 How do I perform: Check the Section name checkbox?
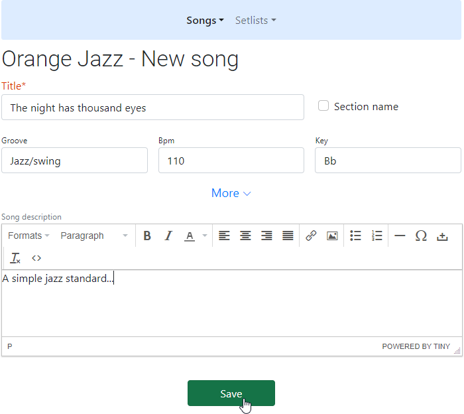[x=323, y=106]
